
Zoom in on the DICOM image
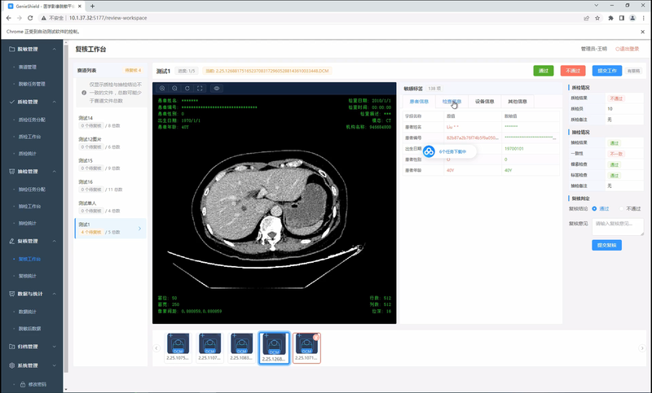tap(162, 89)
